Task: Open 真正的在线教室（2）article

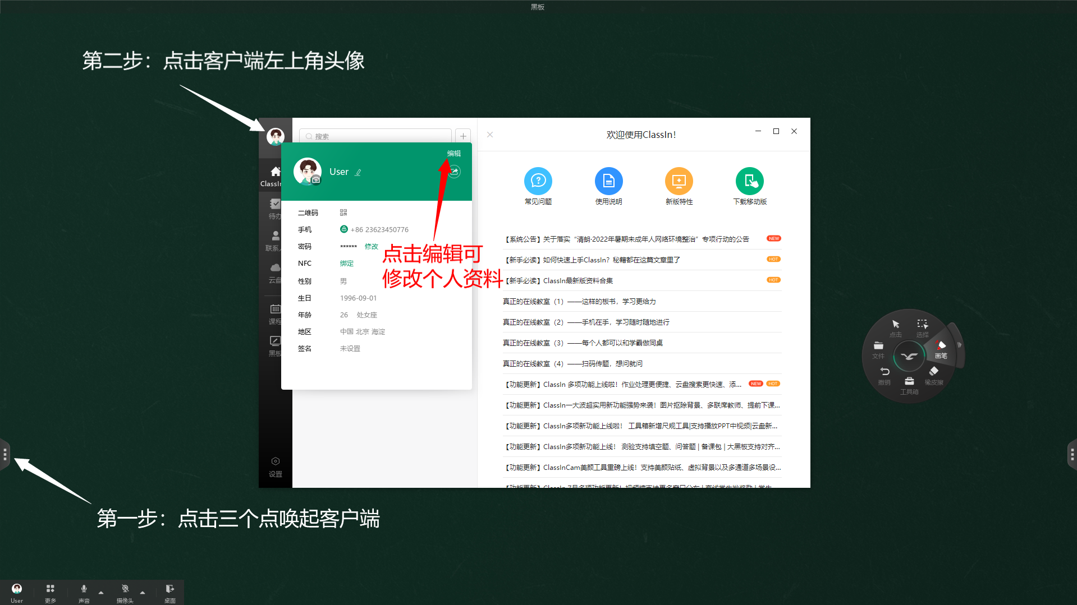Action: (642, 322)
